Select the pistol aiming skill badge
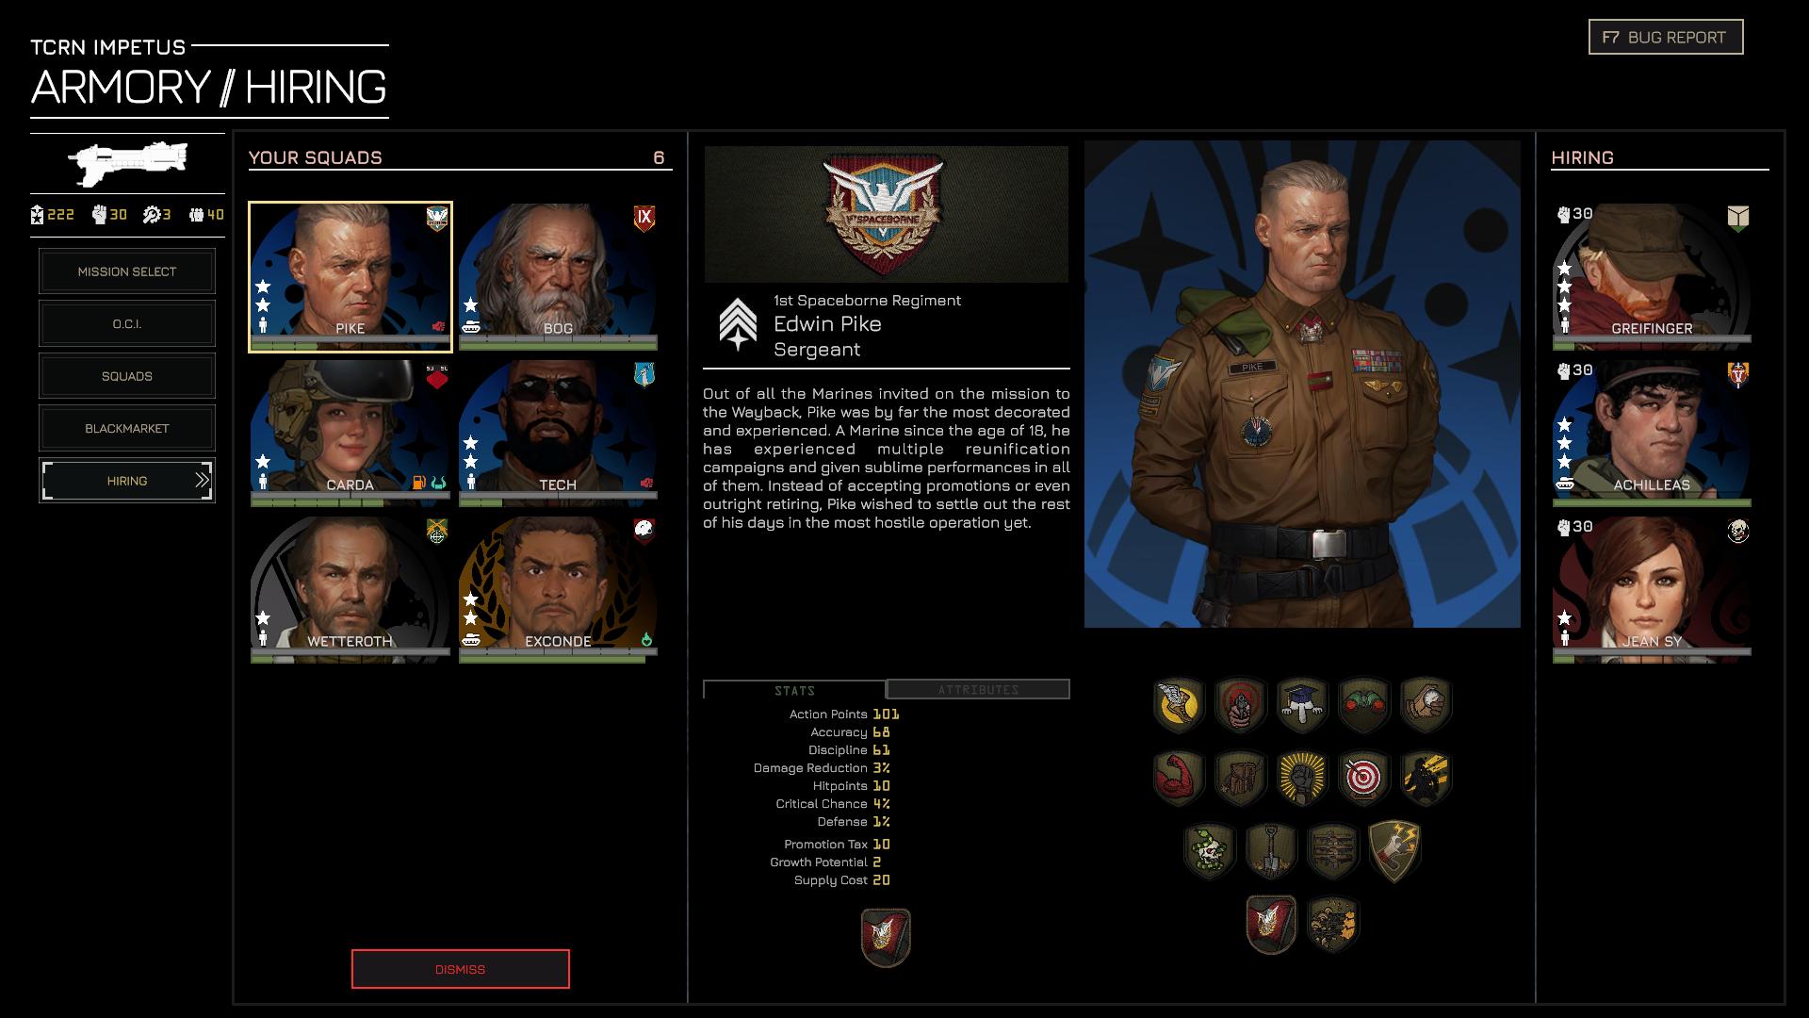Image resolution: width=1809 pixels, height=1018 pixels. tap(1240, 704)
